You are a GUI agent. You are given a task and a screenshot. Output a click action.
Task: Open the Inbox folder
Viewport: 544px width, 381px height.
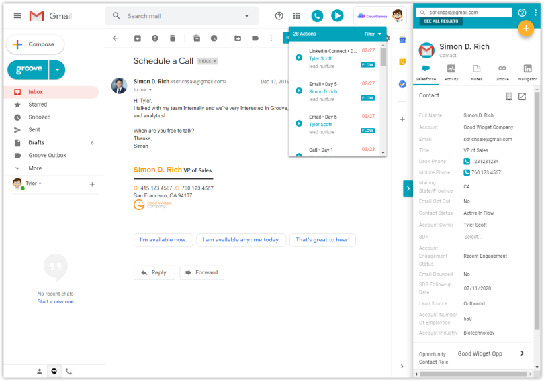[x=51, y=92]
